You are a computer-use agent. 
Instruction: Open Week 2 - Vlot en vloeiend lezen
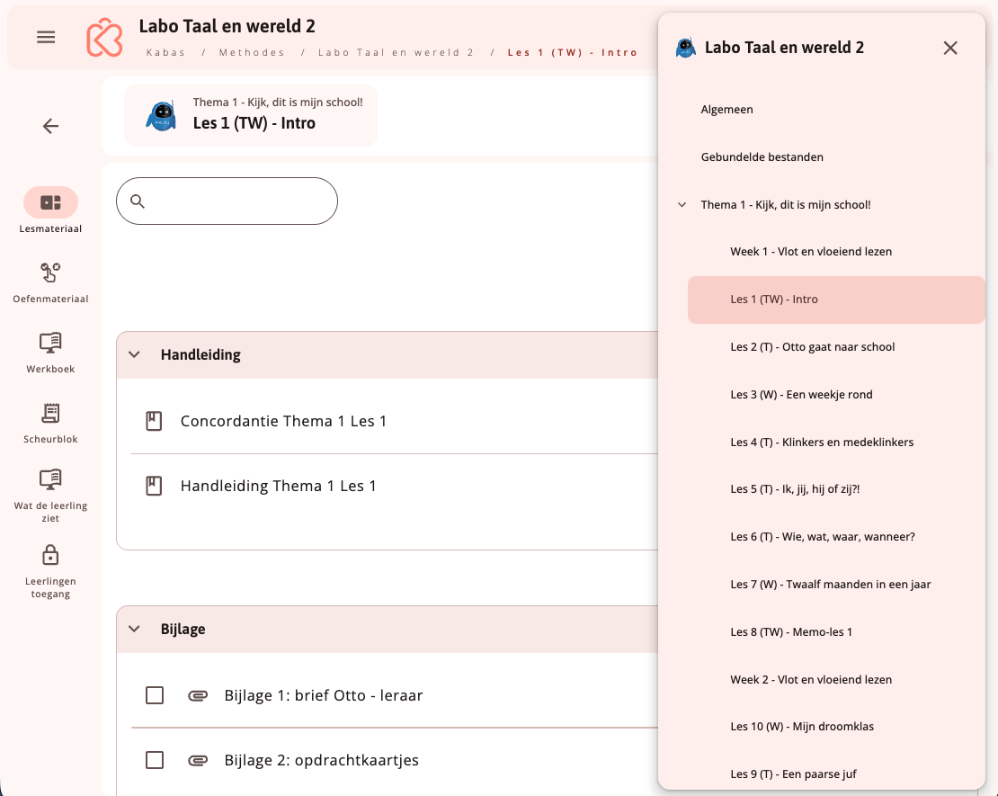[x=811, y=679]
